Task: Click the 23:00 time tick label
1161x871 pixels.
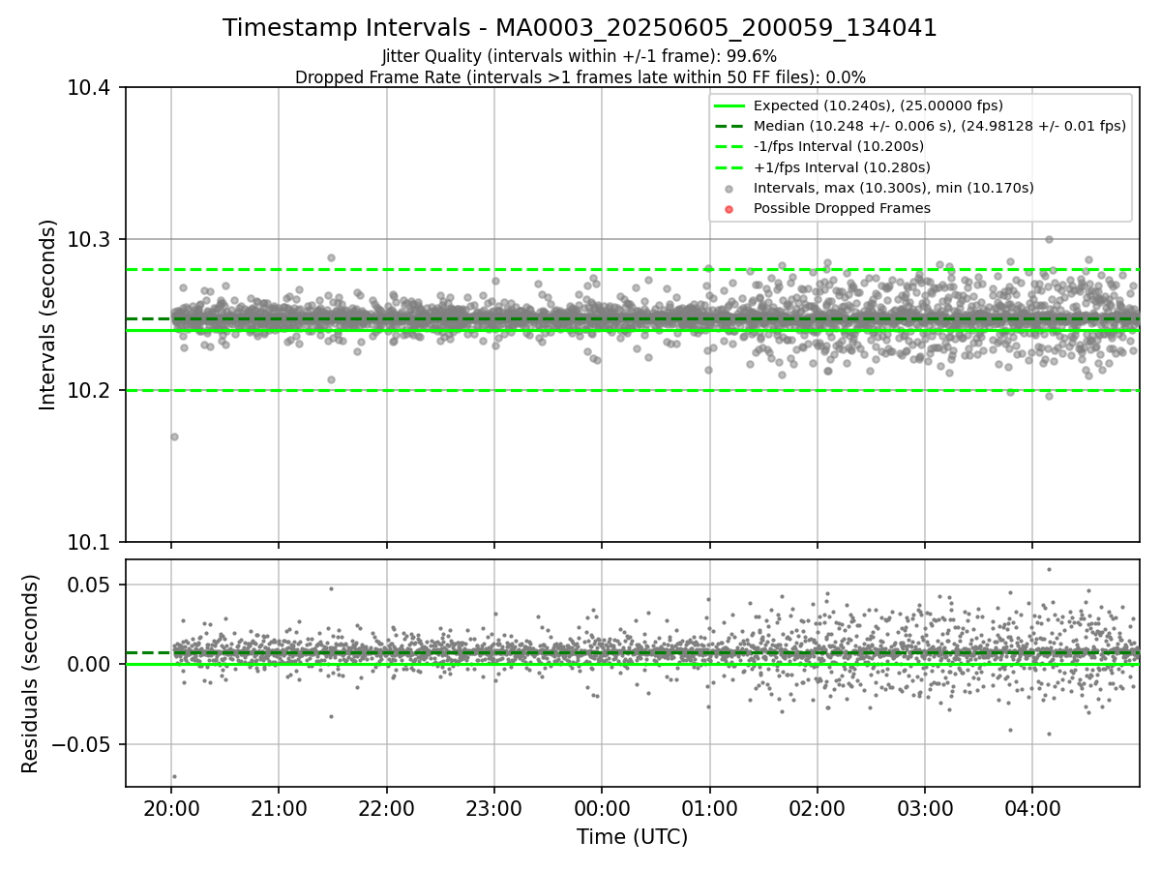Action: pos(494,807)
